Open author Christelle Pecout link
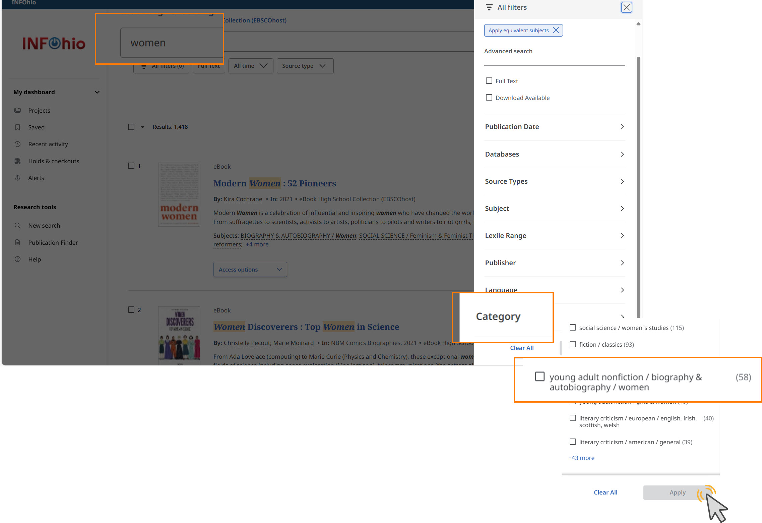762x523 pixels. 247,343
